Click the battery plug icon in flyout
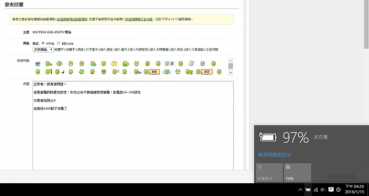This screenshot has width=369, height=196. 268,137
